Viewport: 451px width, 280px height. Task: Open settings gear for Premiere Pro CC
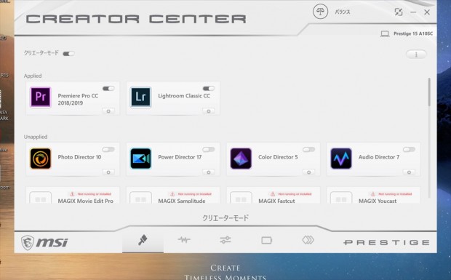[x=108, y=111]
